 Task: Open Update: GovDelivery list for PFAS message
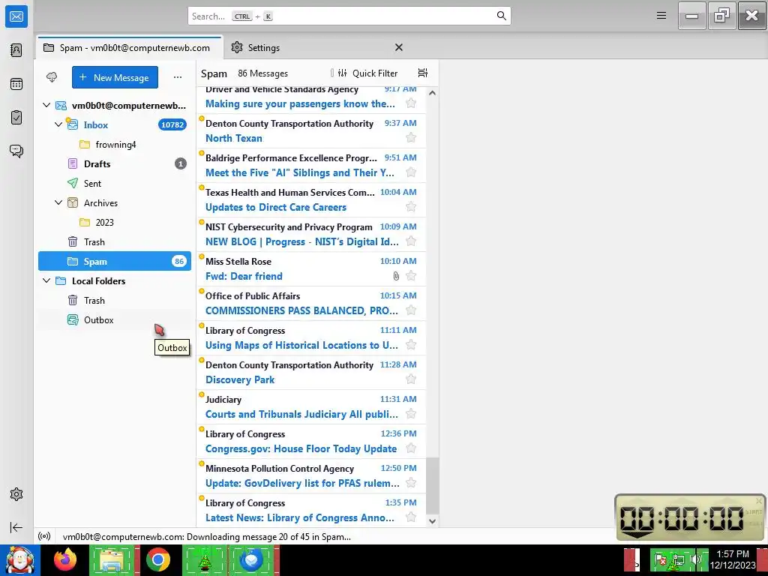[x=311, y=476]
